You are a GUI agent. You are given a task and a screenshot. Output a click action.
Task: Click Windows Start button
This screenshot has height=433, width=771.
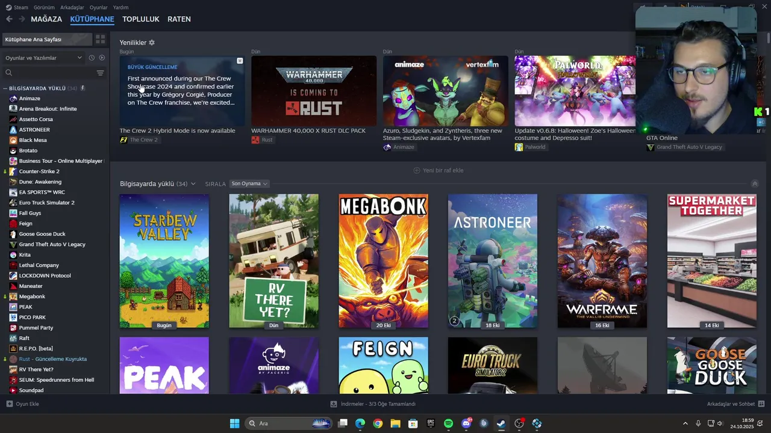[x=234, y=423]
